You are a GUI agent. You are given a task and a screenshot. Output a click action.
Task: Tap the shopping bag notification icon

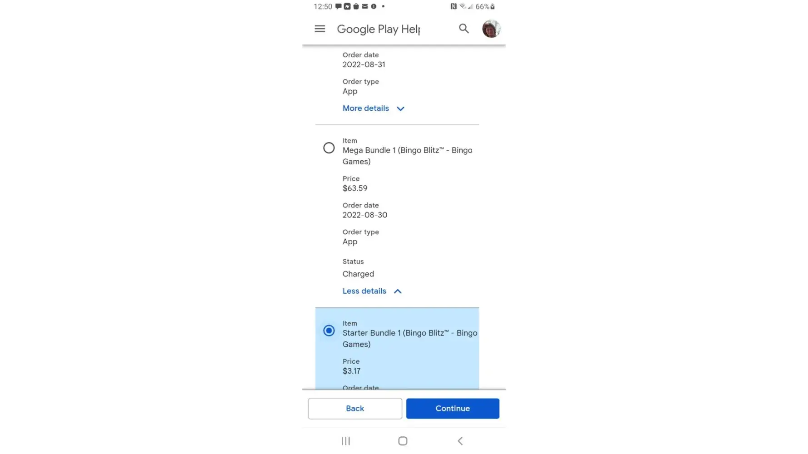(x=356, y=6)
